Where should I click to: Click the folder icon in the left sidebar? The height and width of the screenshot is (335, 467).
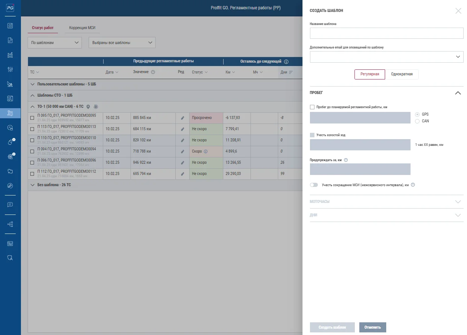10,171
